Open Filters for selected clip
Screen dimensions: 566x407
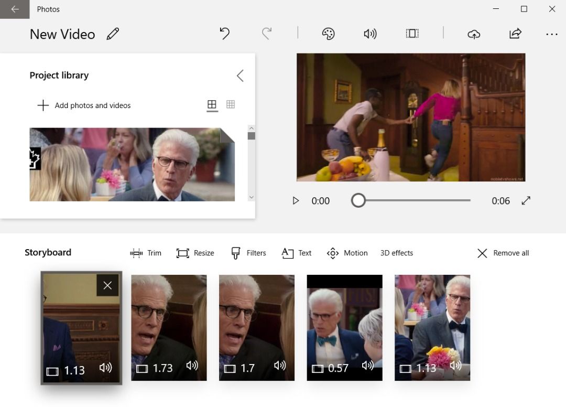pos(248,253)
